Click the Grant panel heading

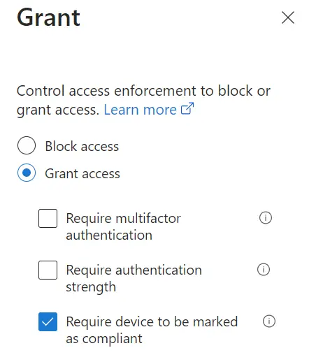click(x=48, y=17)
